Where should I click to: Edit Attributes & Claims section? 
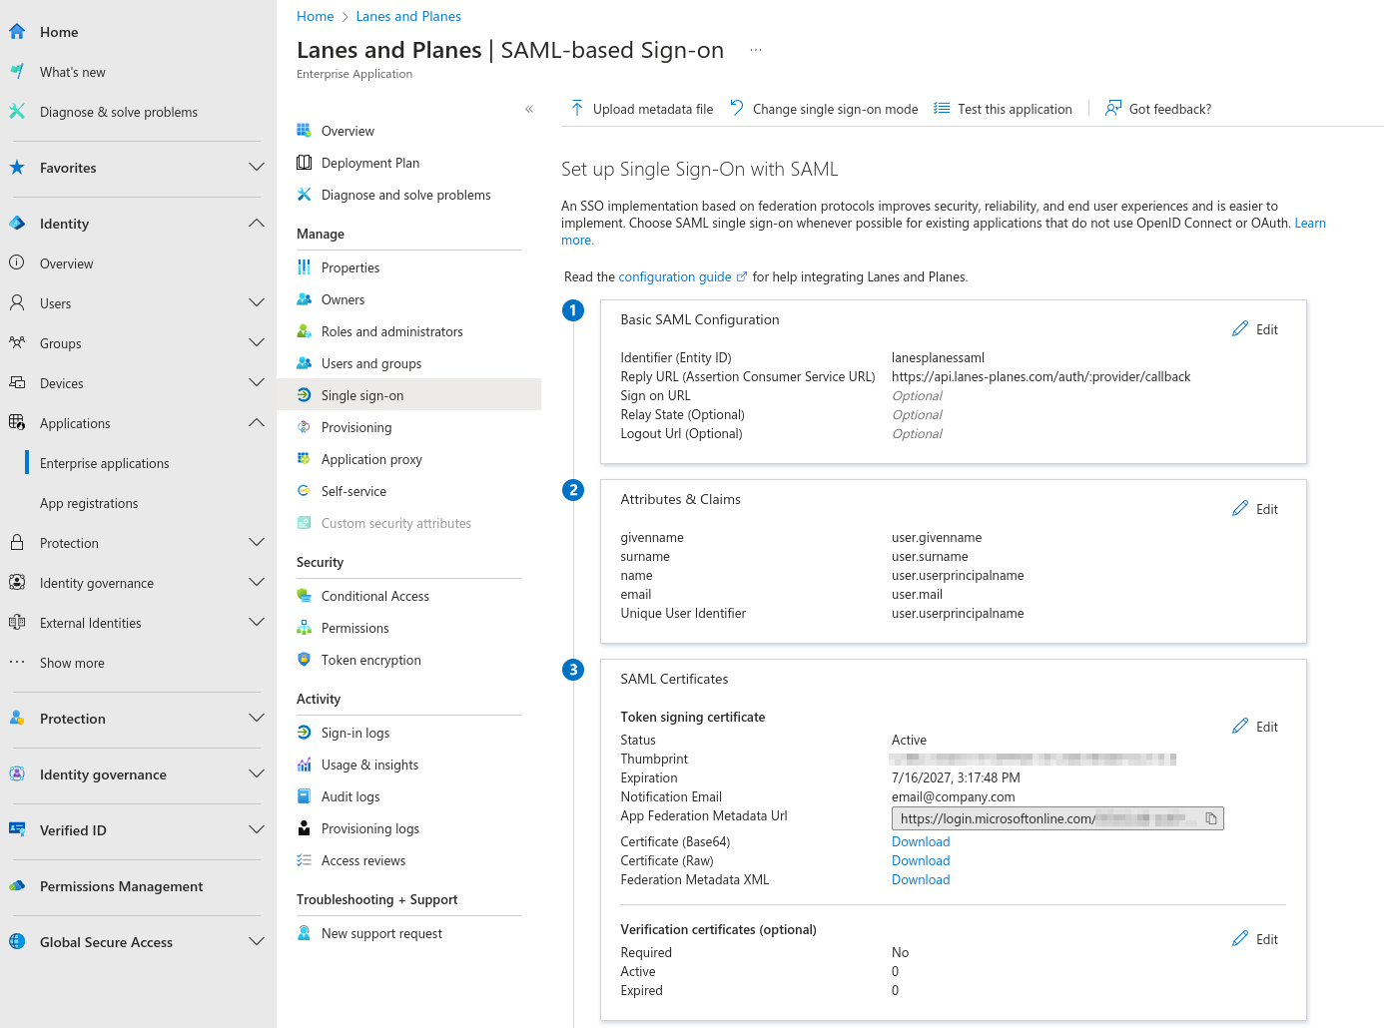point(1255,509)
